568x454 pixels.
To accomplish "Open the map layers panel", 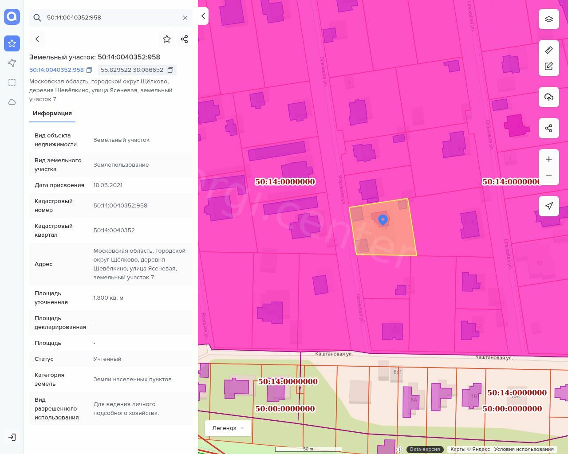I will pos(549,19).
